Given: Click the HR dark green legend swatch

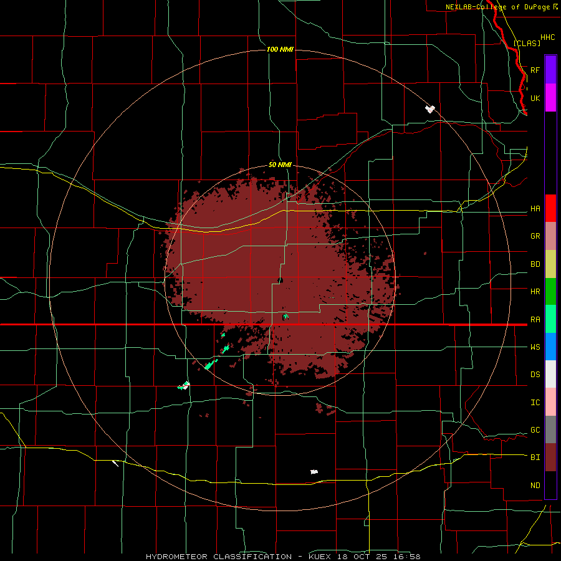Looking at the screenshot, I should 550,292.
